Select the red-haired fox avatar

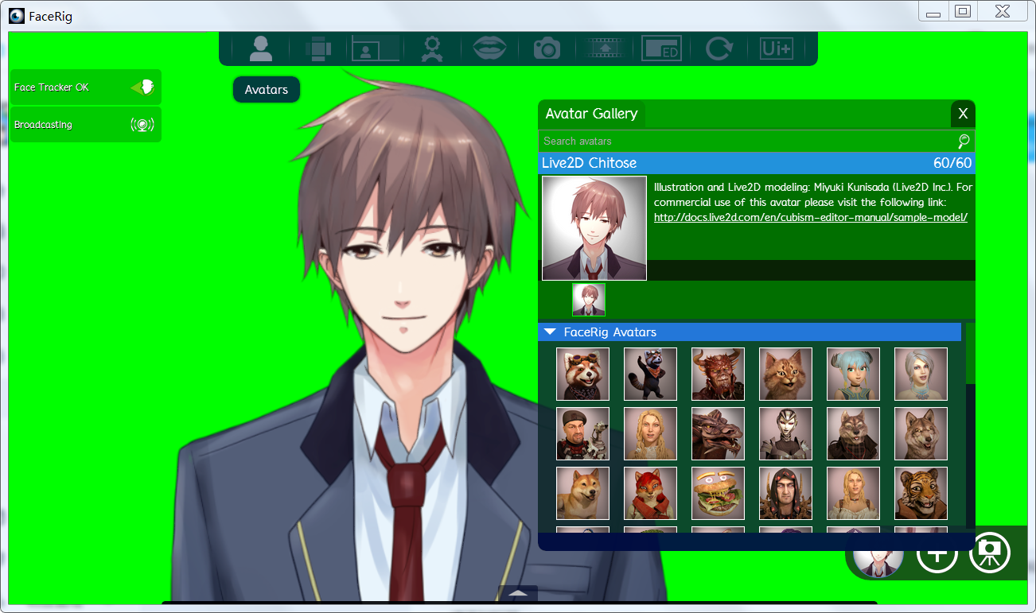pos(650,493)
